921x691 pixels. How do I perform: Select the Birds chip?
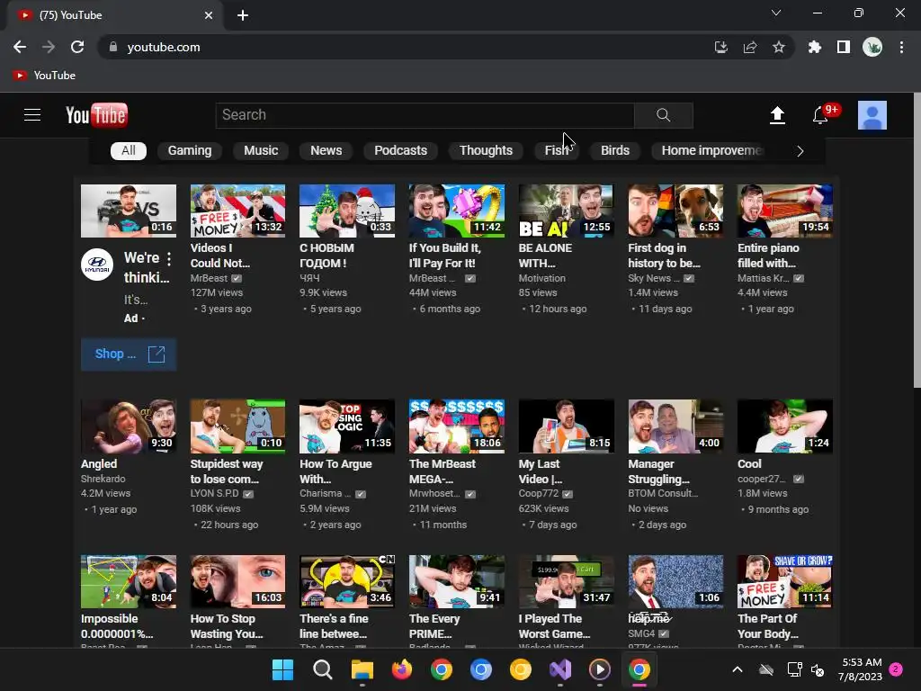(615, 150)
